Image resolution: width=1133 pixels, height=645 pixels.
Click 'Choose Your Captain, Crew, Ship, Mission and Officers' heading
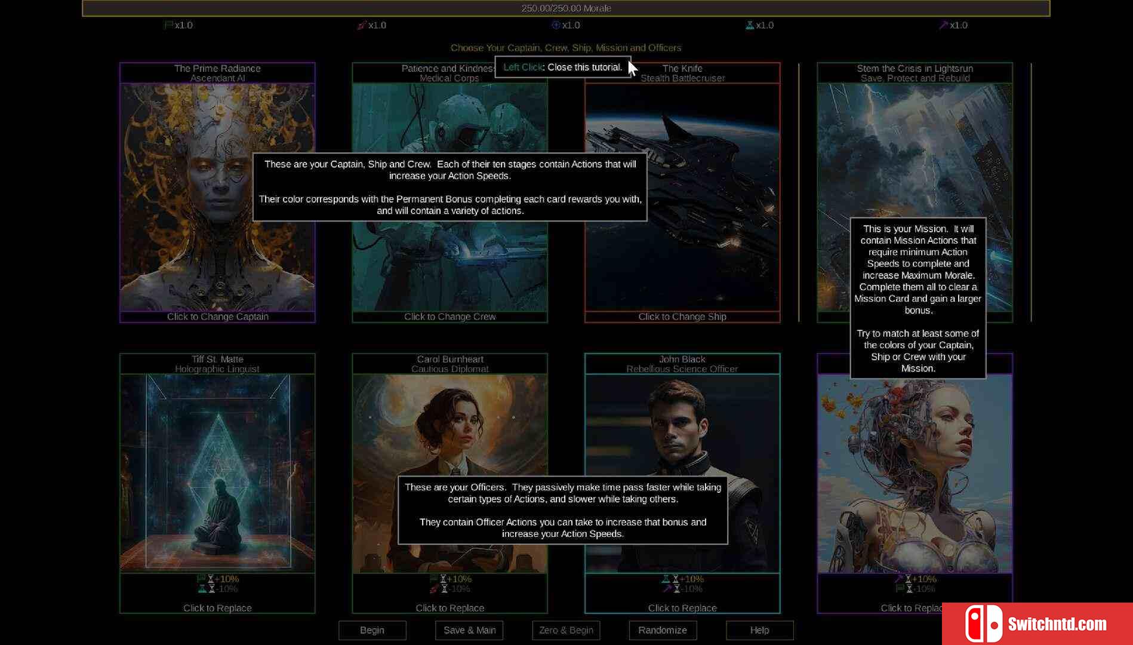point(566,48)
